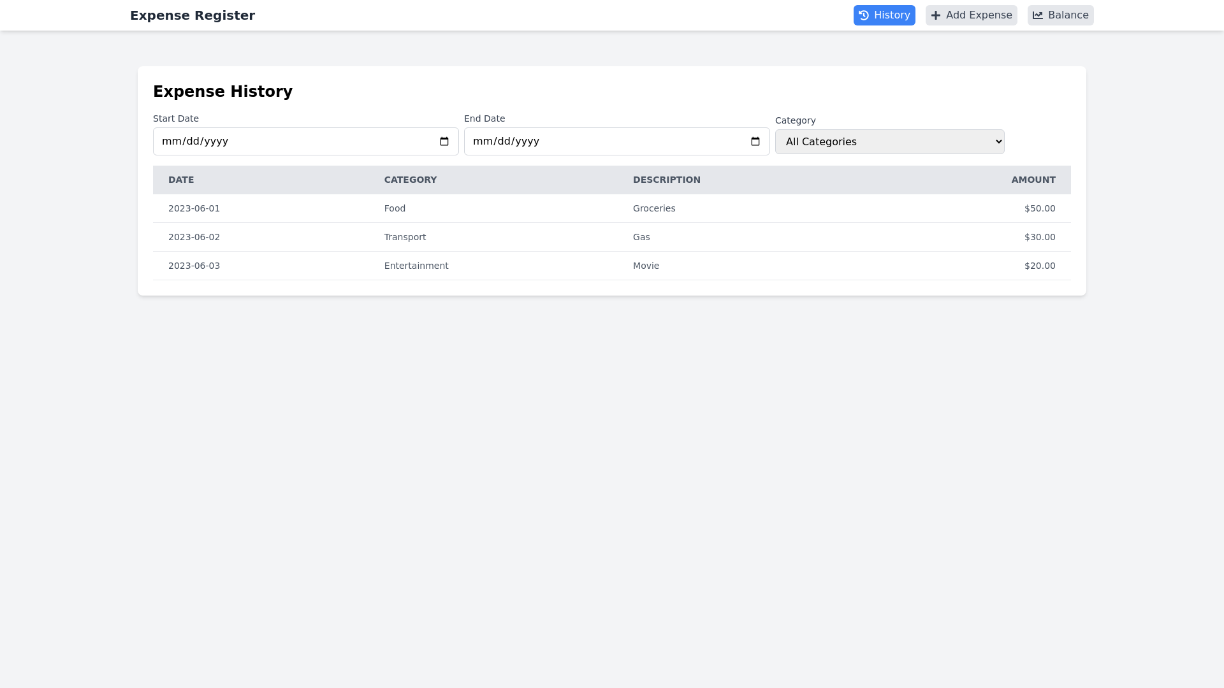The image size is (1224, 688).
Task: Click the chart icon on Balance button
Action: click(x=1038, y=15)
